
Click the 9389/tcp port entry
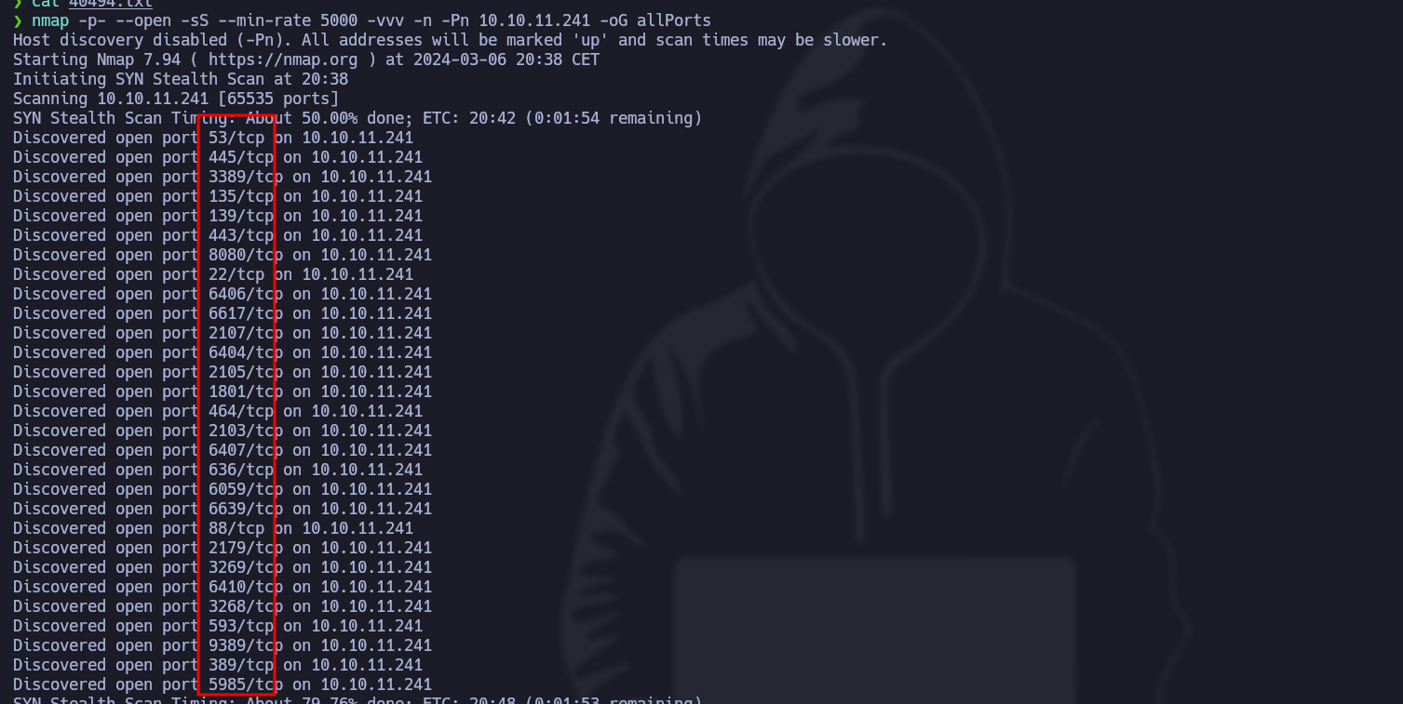[246, 645]
